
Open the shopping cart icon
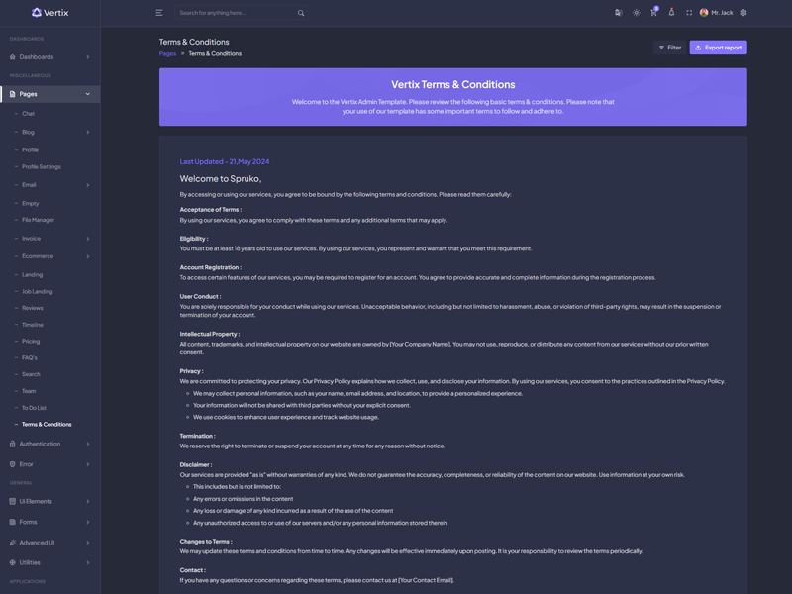[x=653, y=13]
